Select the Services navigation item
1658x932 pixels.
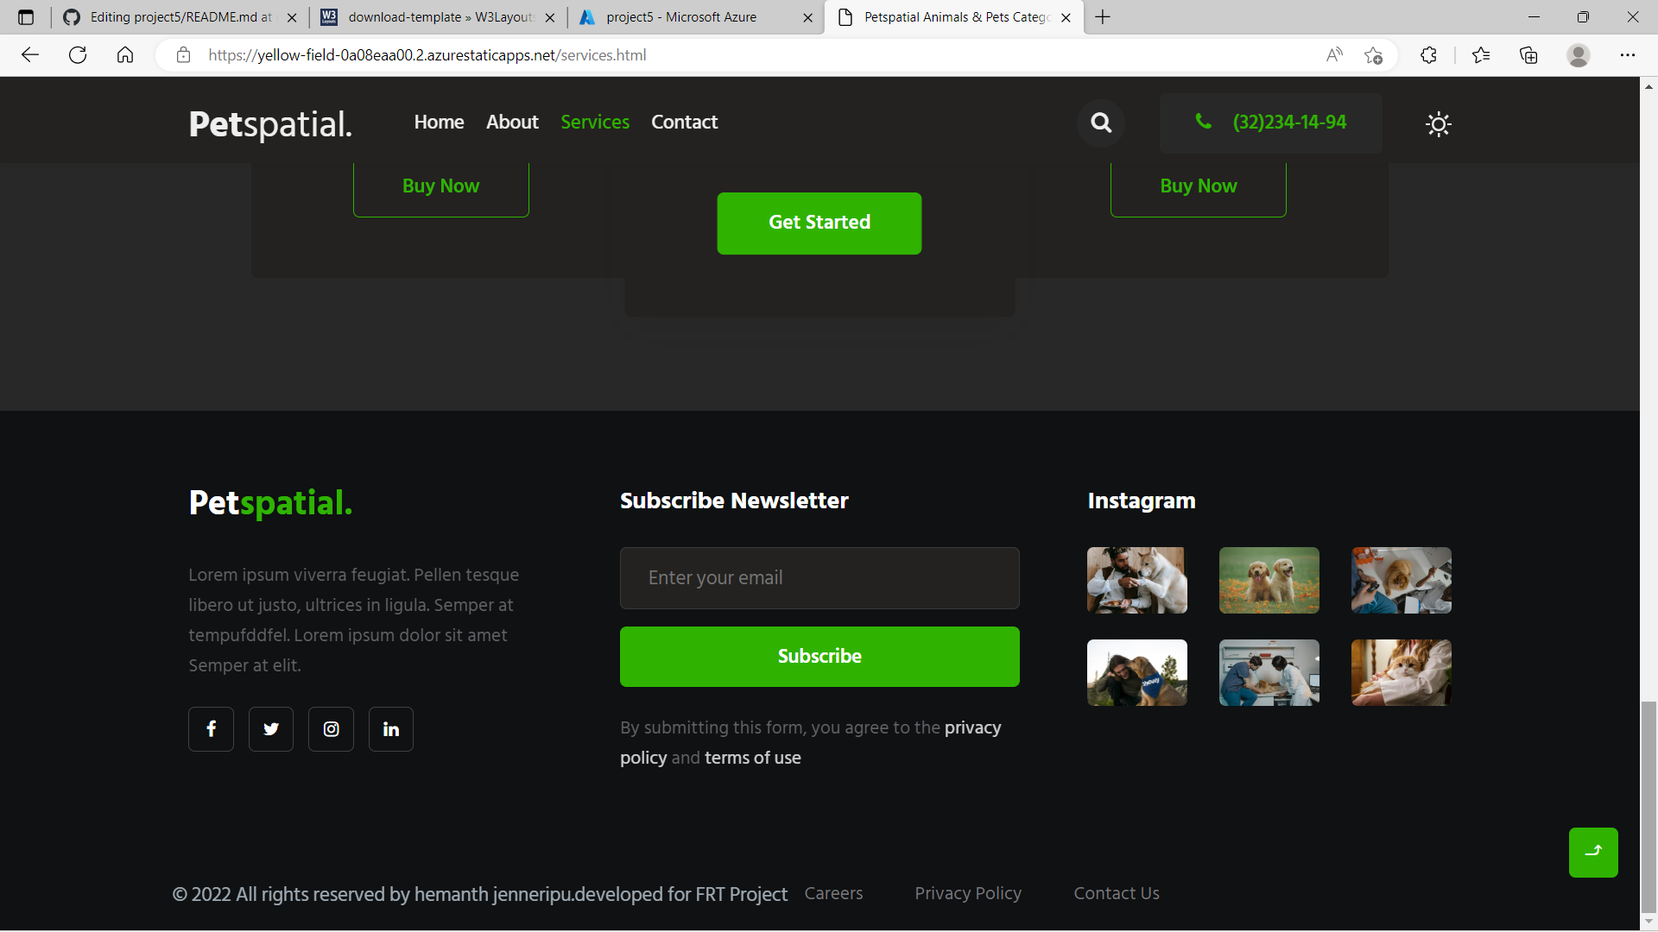click(x=594, y=122)
